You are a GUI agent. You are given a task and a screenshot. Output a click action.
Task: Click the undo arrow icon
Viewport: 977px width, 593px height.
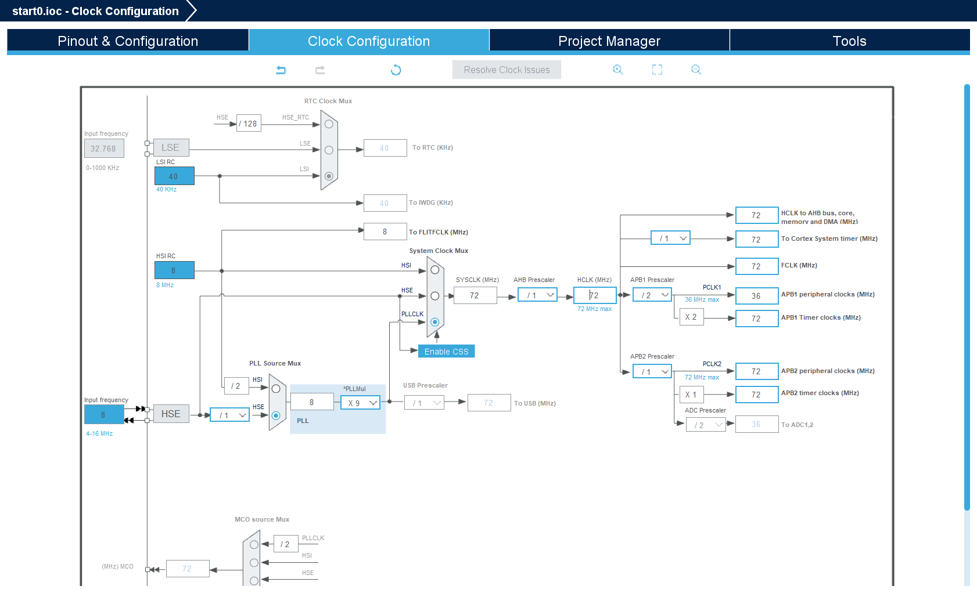281,70
